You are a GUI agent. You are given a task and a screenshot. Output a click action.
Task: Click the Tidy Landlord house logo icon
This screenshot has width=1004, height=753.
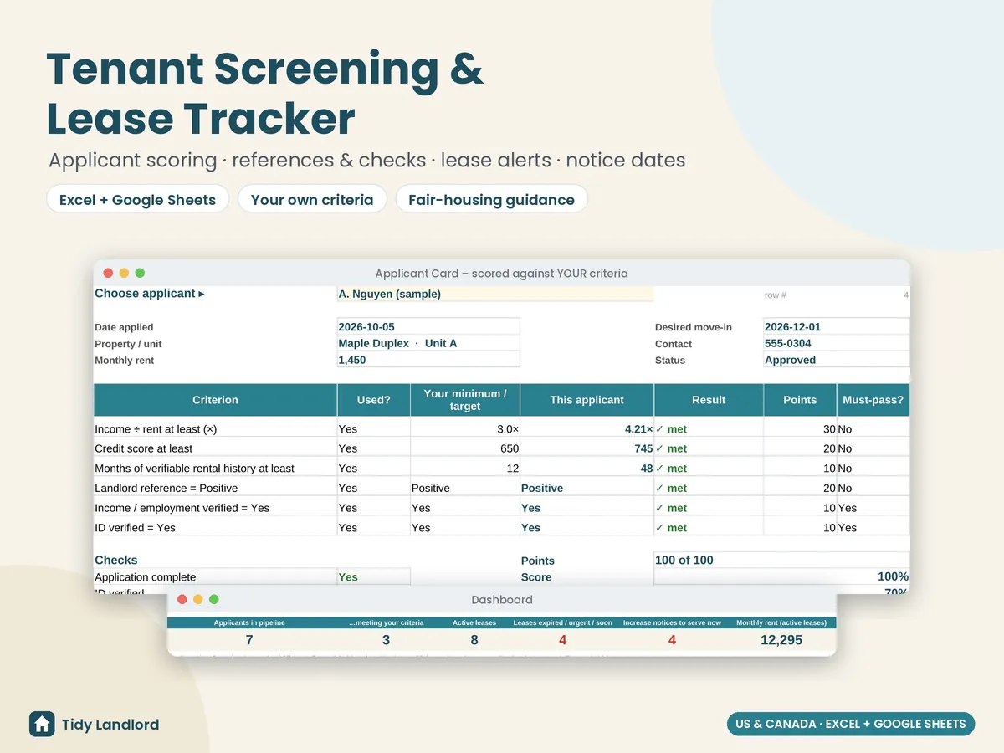point(42,724)
